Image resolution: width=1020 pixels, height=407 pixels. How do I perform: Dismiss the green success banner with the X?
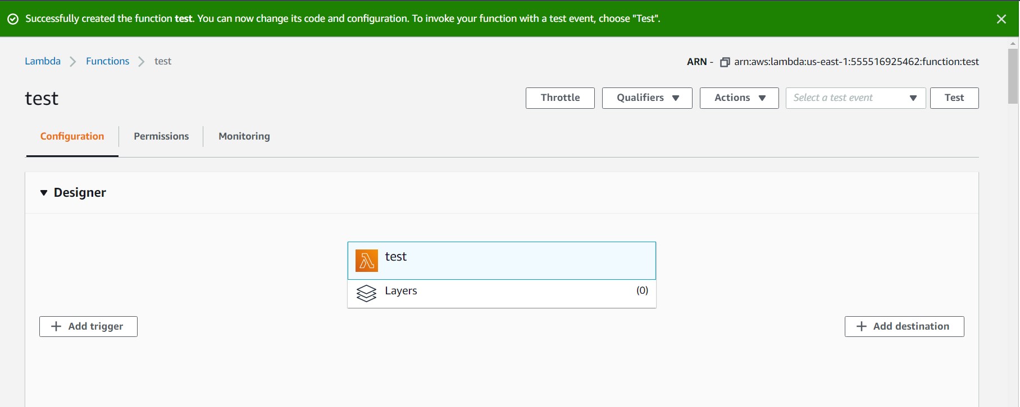coord(1001,19)
